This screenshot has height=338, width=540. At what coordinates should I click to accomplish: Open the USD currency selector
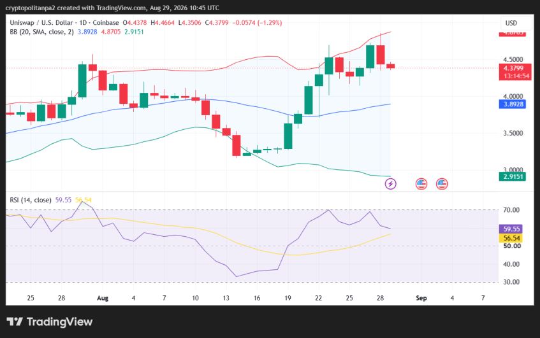click(x=511, y=23)
